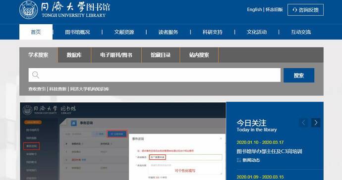Go to previous item in 今日关注
The width and height of the screenshot is (342, 180).
[303, 123]
